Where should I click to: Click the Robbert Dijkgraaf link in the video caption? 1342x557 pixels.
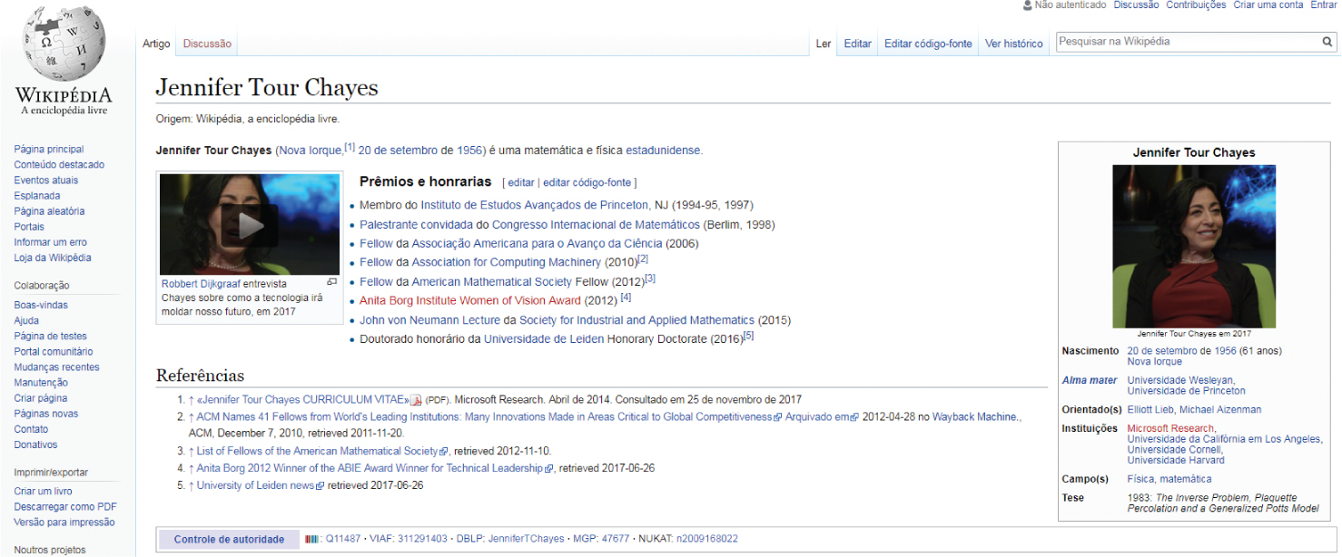tap(201, 284)
